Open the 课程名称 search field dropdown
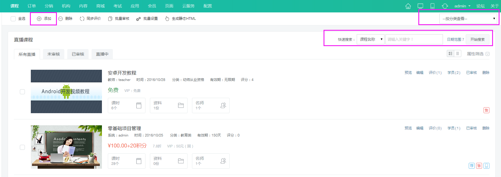The height and width of the screenshot is (177, 501). click(370, 39)
